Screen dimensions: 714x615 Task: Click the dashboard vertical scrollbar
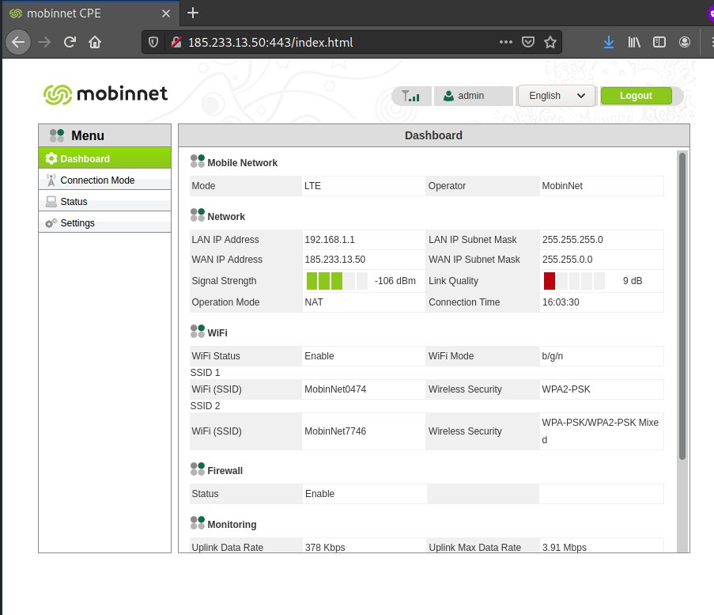click(x=682, y=306)
